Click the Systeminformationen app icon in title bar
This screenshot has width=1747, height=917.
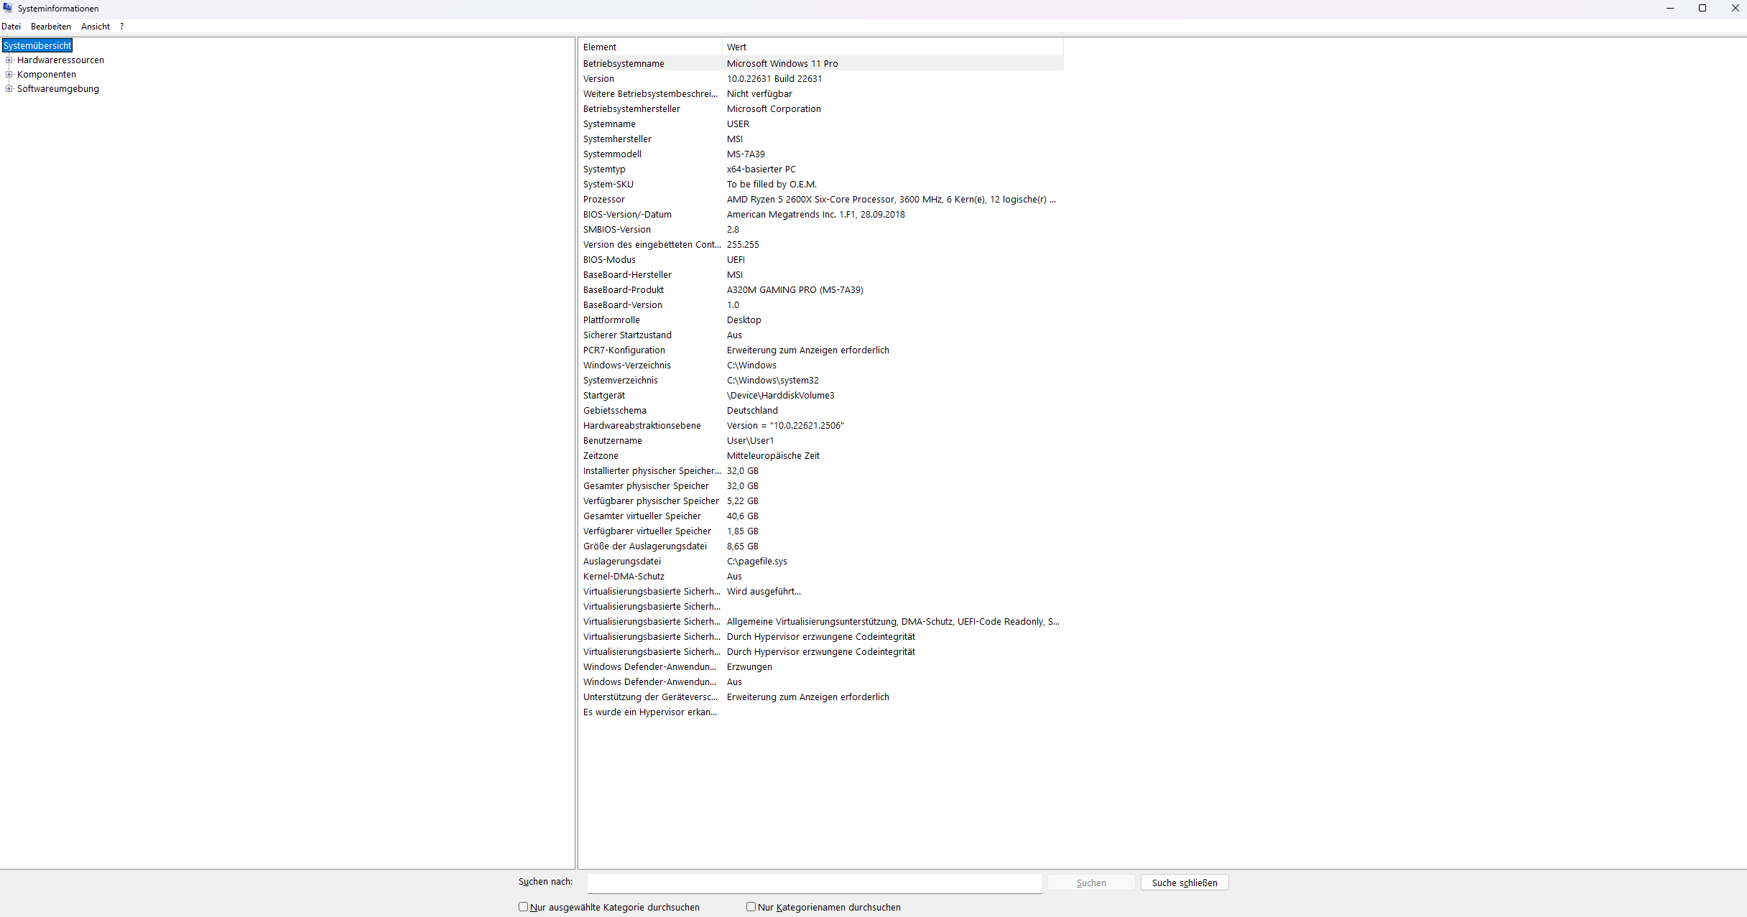click(8, 8)
